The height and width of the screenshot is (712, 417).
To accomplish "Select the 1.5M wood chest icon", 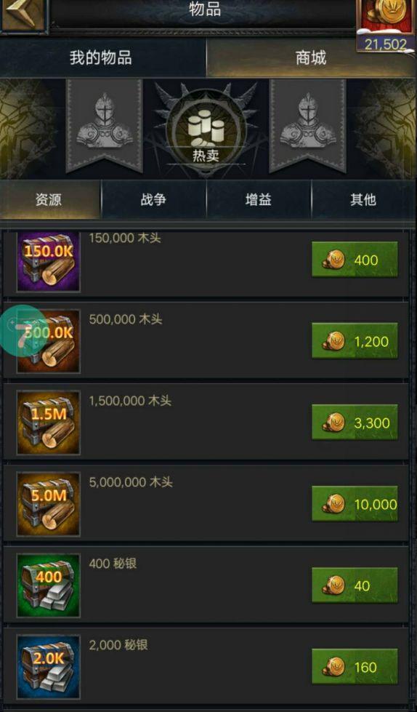I will (x=49, y=423).
